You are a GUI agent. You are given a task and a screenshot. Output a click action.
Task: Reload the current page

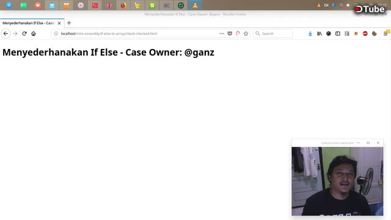(x=24, y=34)
